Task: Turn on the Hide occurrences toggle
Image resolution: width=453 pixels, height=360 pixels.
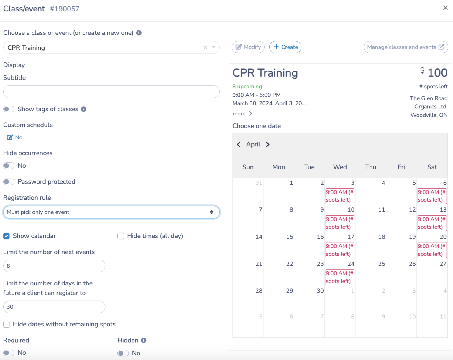Action: pyautogui.click(x=9, y=166)
